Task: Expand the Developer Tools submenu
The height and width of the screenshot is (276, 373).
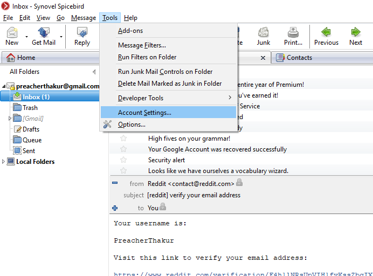Action: tap(168, 98)
